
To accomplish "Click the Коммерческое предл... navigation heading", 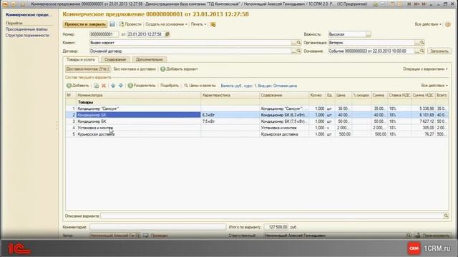I will 29,14.
